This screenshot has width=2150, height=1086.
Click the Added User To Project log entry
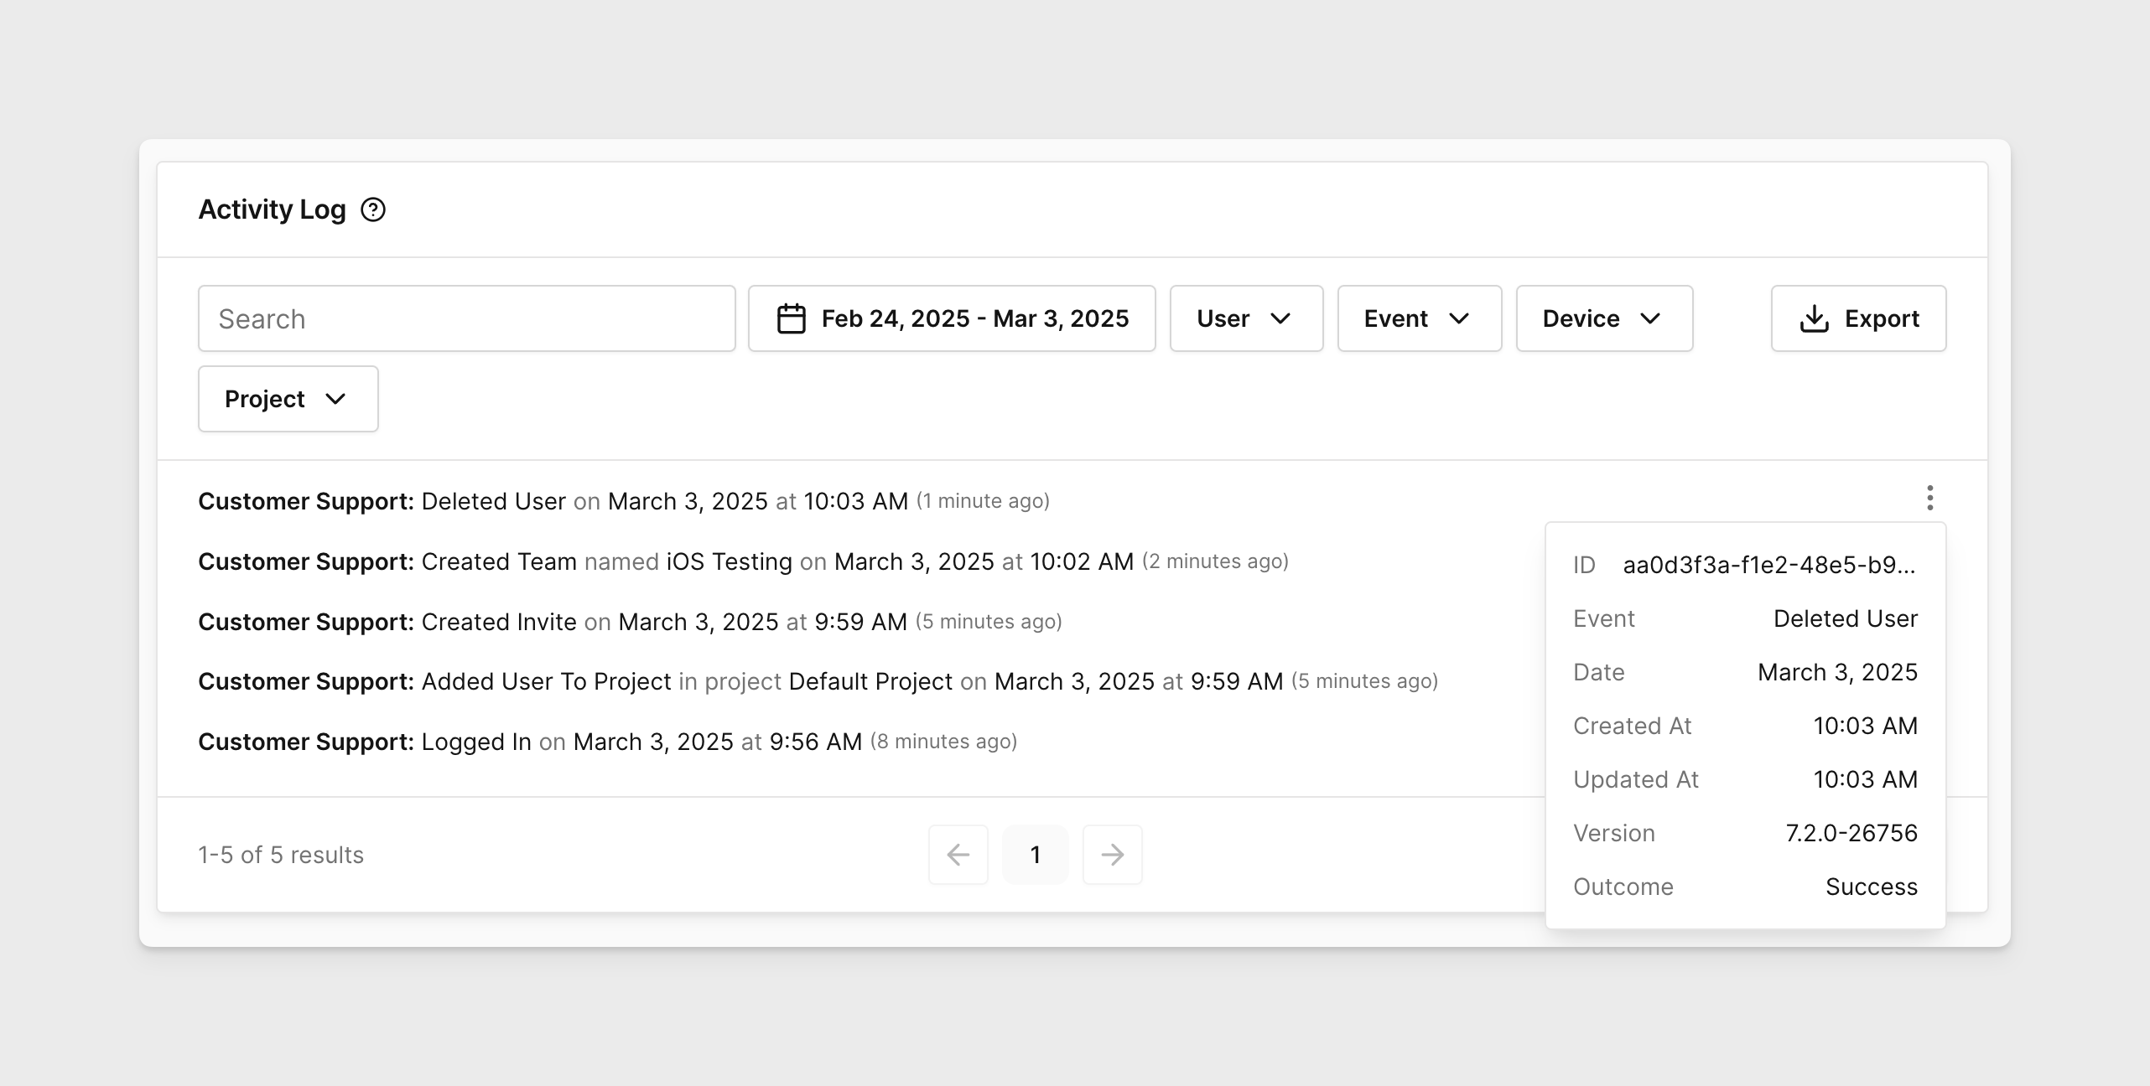(x=818, y=680)
